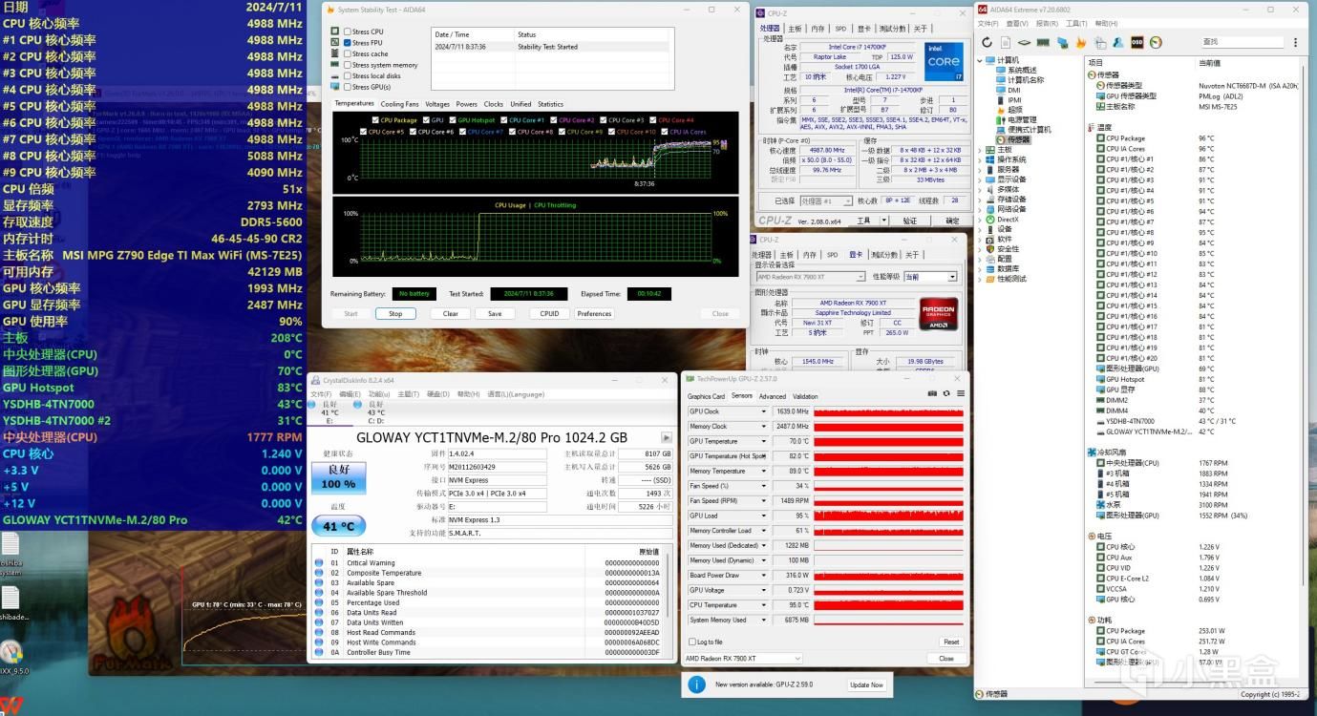
Task: Click the GPU-Z refresh icon
Action: pyautogui.click(x=946, y=393)
